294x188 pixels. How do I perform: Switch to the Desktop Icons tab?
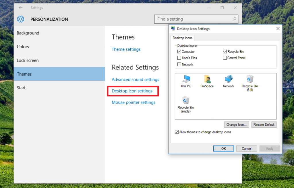click(183, 38)
